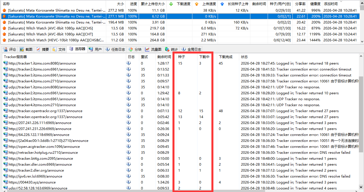This screenshot has width=364, height=192.
Task: Click the tracker list vertical scrollbar
Action: click(361, 113)
